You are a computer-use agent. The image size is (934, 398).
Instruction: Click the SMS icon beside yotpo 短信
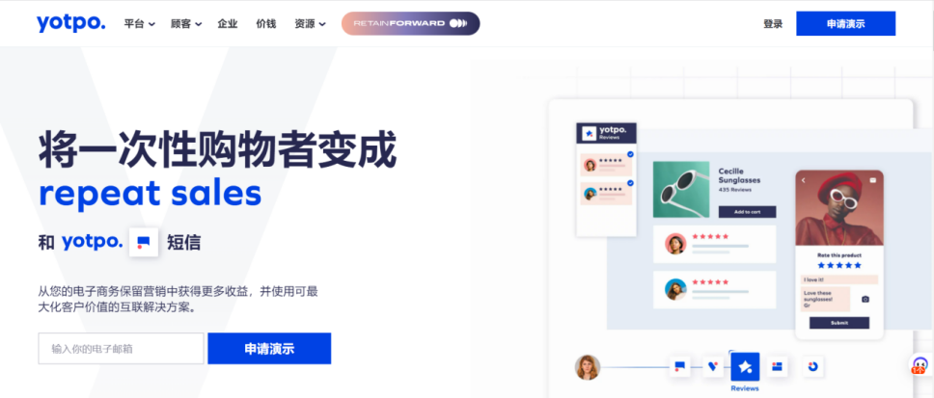pos(144,242)
